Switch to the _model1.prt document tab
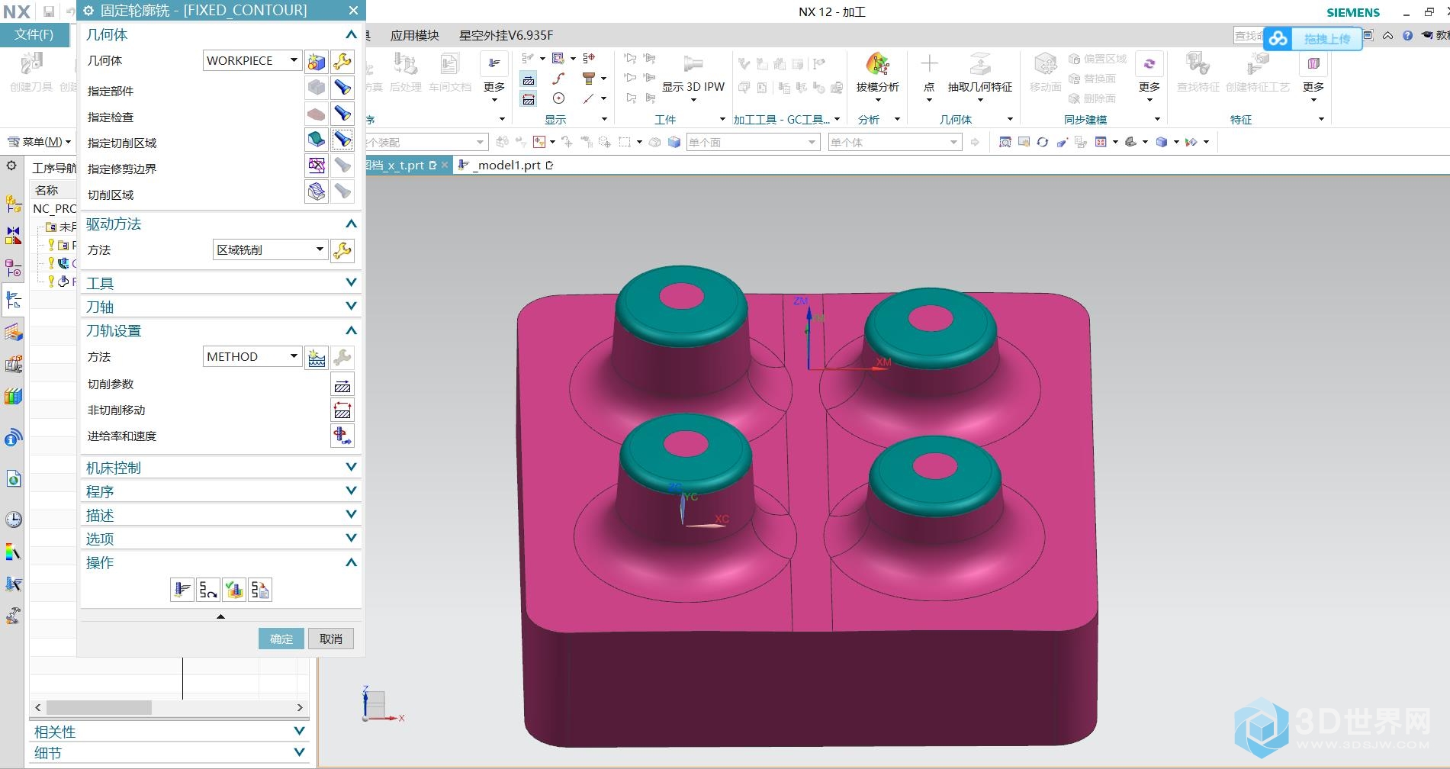1450x769 pixels. point(506,165)
